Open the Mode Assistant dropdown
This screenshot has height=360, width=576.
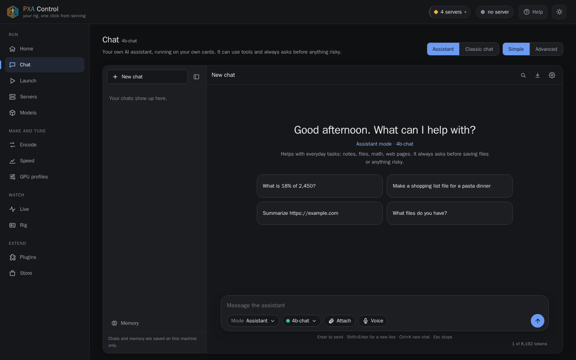tap(253, 321)
